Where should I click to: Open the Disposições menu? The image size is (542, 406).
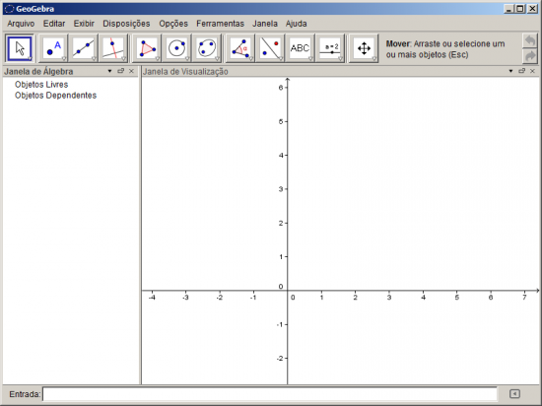click(x=126, y=24)
